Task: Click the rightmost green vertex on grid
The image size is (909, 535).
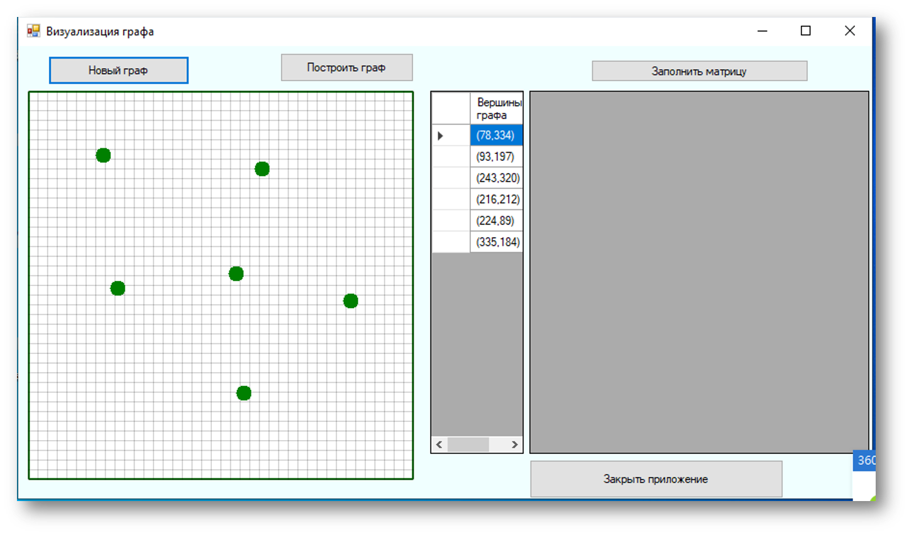Action: click(351, 301)
